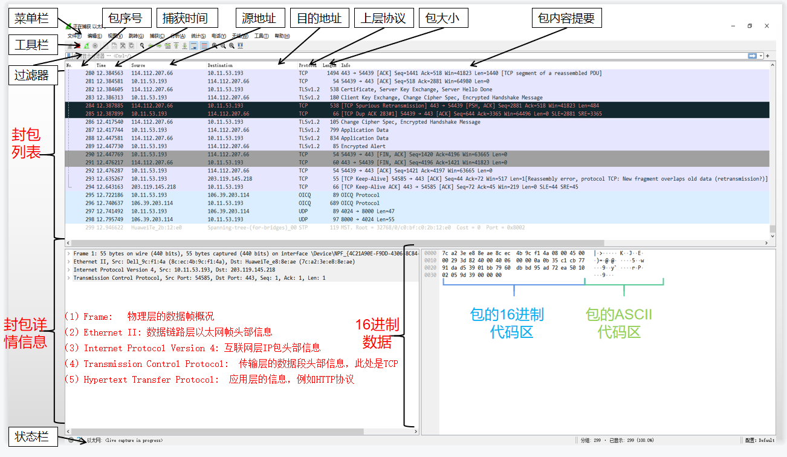The width and height of the screenshot is (787, 457).
Task: Click the add filter plus button
Action: point(767,56)
